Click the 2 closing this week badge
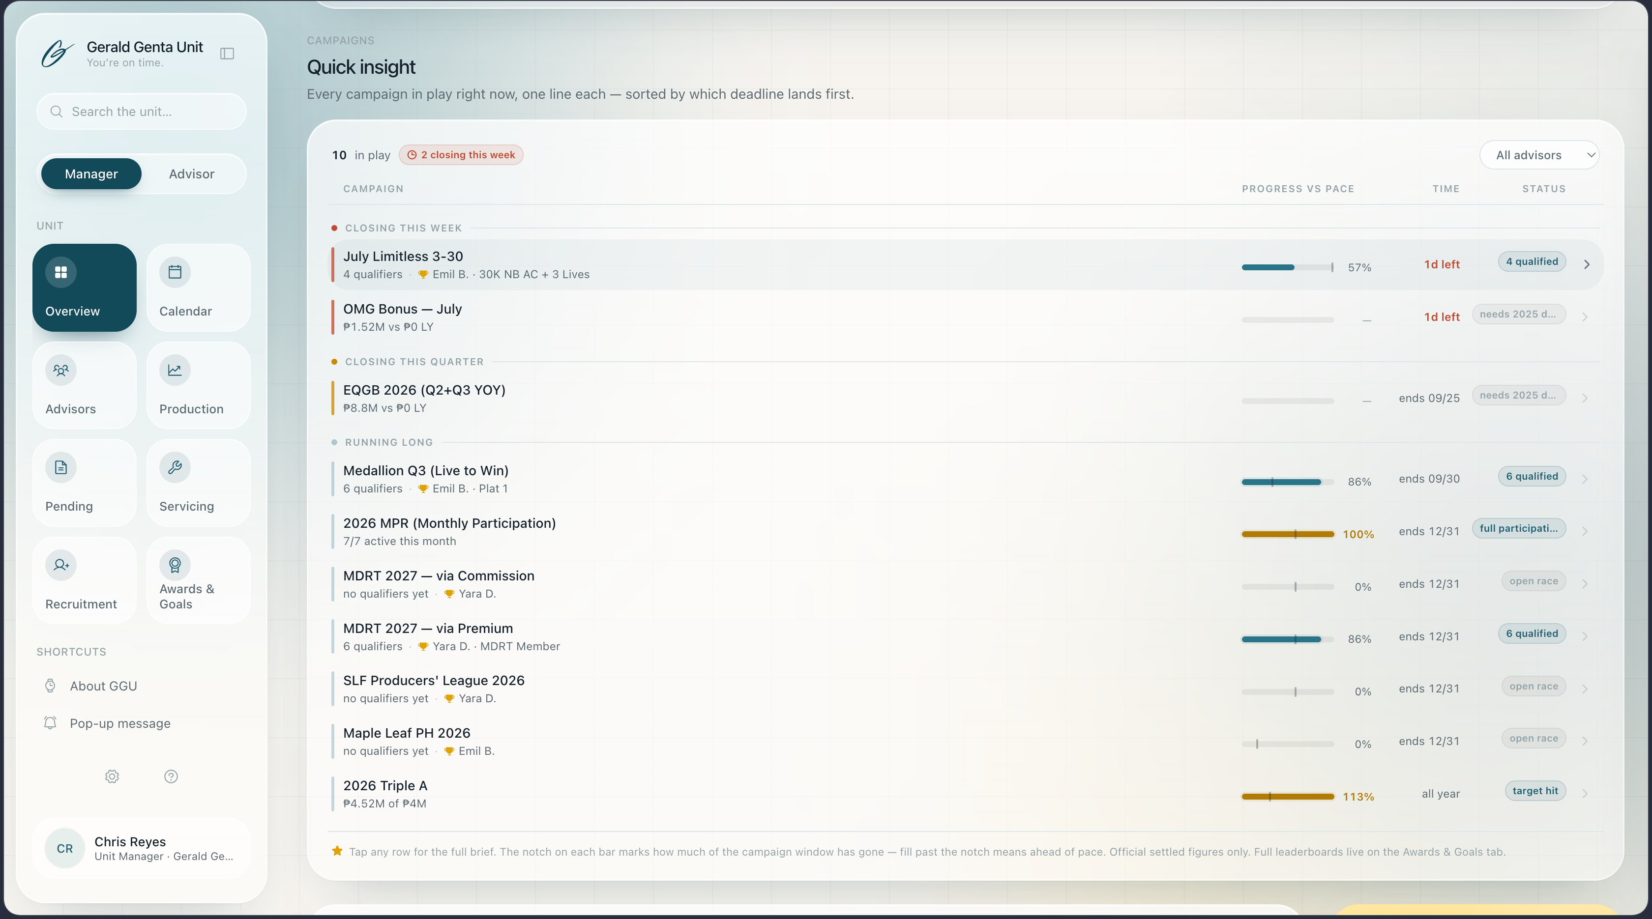This screenshot has height=919, width=1652. pos(461,155)
